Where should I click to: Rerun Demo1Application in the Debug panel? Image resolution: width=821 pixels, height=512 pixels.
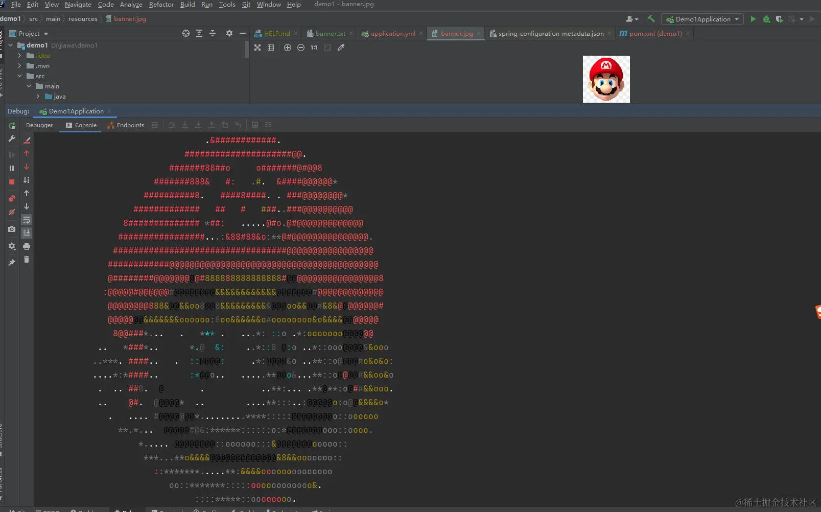(x=12, y=125)
